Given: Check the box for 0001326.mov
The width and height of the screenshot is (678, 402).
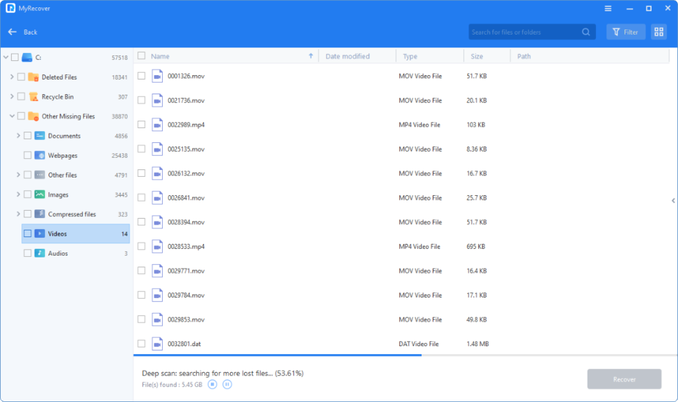Looking at the screenshot, I should pyautogui.click(x=141, y=76).
